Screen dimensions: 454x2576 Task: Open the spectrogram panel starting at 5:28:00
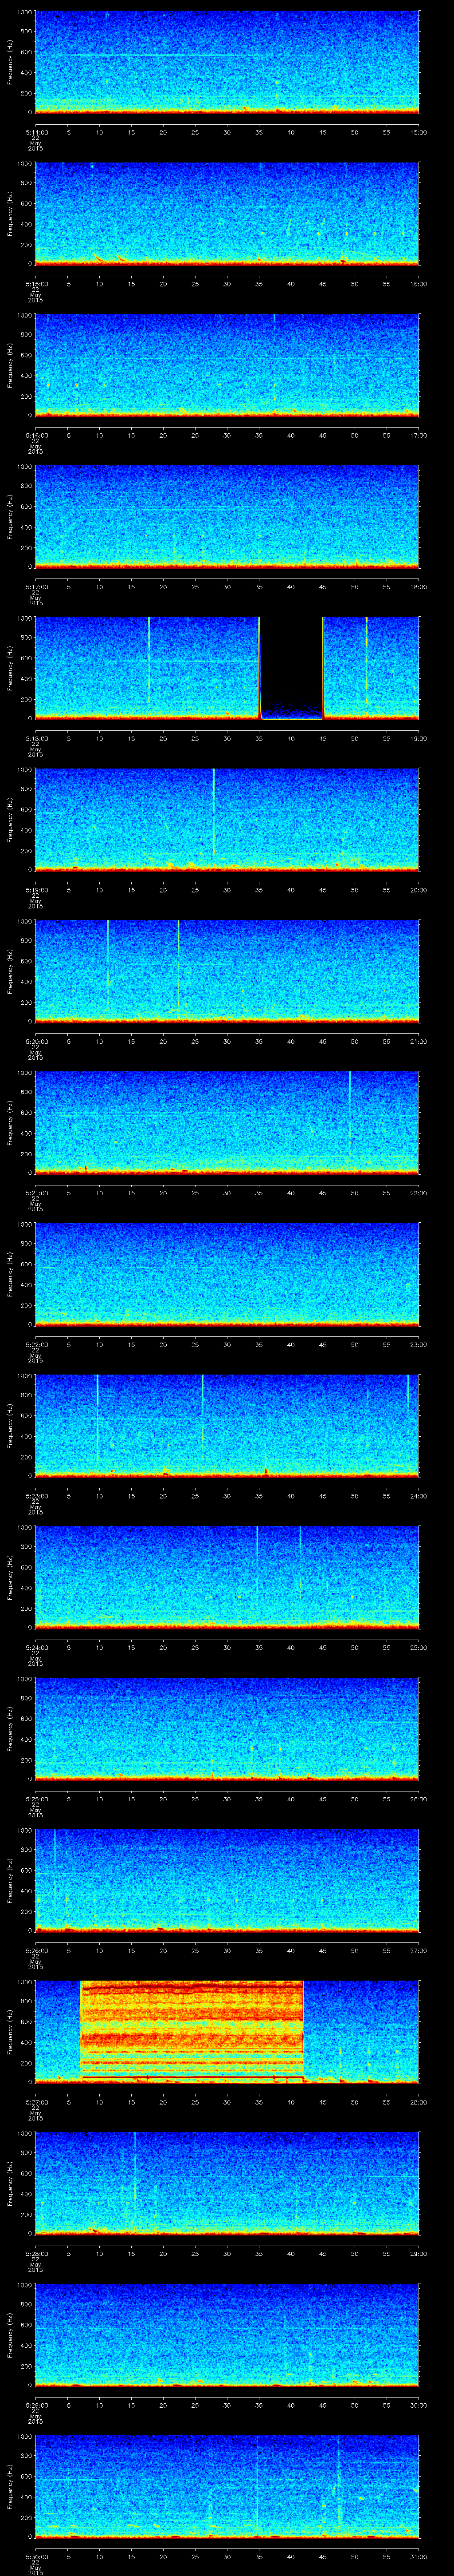coord(227,2182)
